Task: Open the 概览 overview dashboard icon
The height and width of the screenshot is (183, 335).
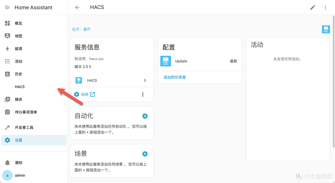Action: pos(7,23)
